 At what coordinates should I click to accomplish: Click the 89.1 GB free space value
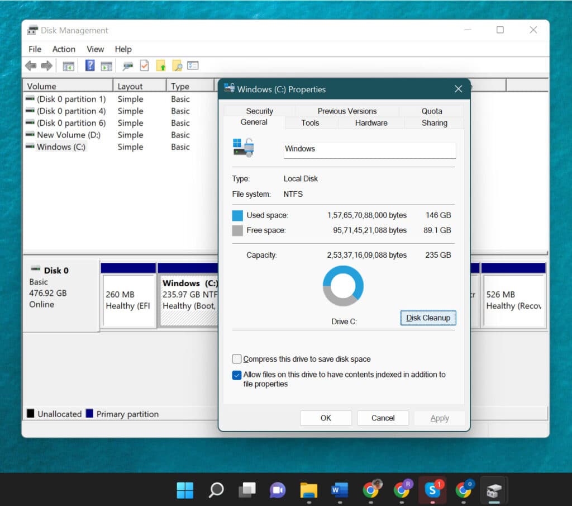click(437, 230)
